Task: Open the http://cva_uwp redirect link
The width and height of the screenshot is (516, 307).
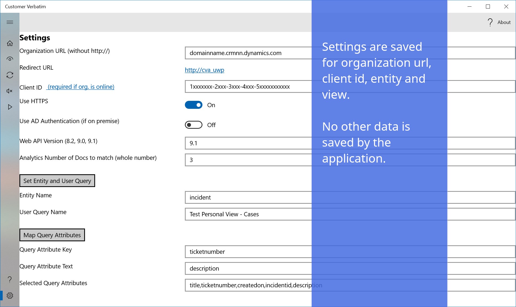Action: tap(204, 70)
